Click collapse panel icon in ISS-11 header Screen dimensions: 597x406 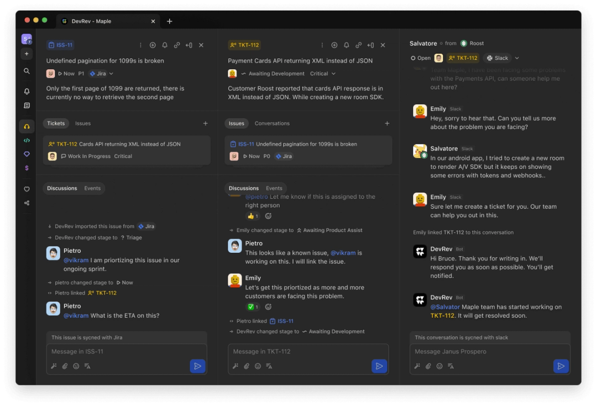tap(189, 45)
